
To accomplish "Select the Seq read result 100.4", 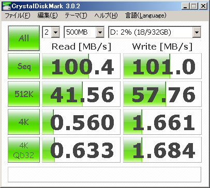I will 81,66.
